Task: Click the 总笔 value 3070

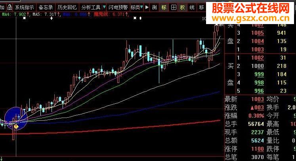Action: pos(257,157)
